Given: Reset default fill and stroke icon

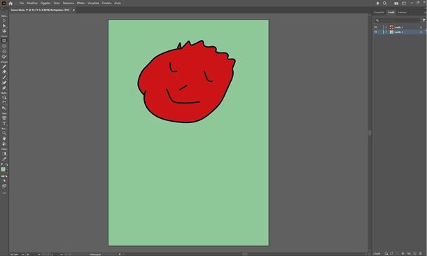Looking at the screenshot, I should (2, 164).
